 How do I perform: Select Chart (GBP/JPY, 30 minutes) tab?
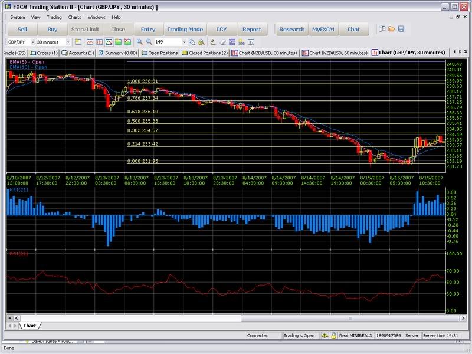(x=409, y=53)
